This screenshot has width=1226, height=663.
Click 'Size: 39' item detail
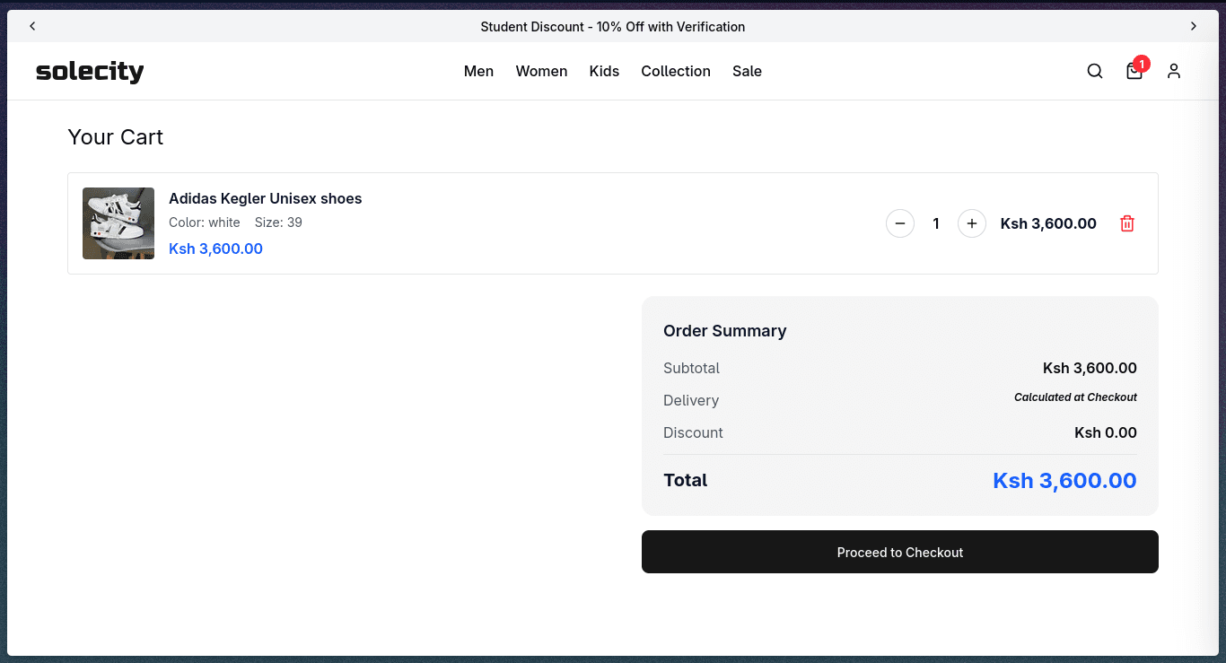[x=278, y=222]
